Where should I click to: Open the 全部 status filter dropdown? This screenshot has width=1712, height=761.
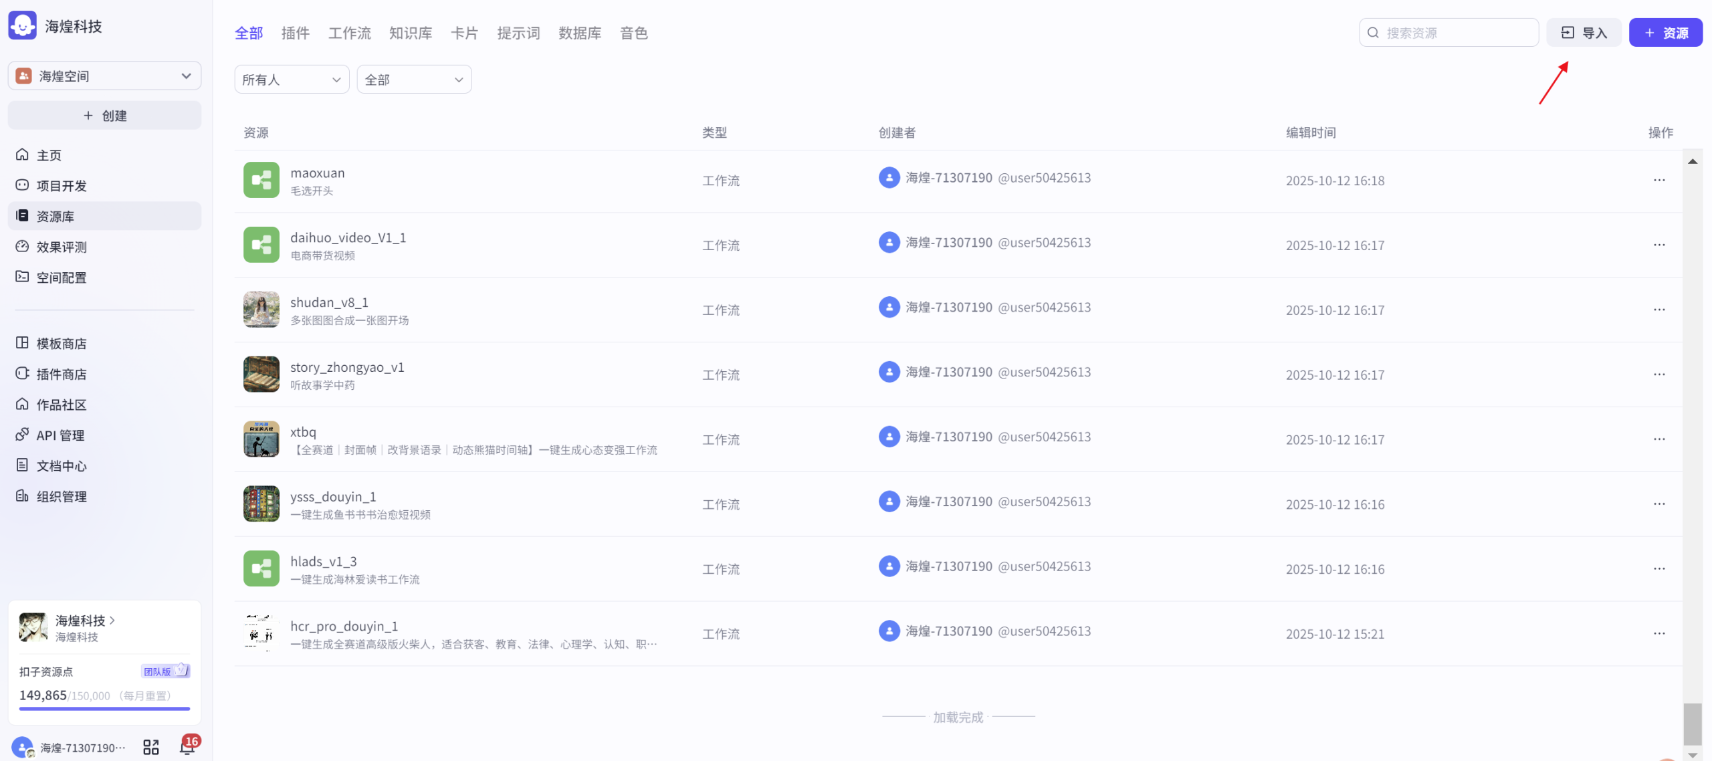coord(413,79)
